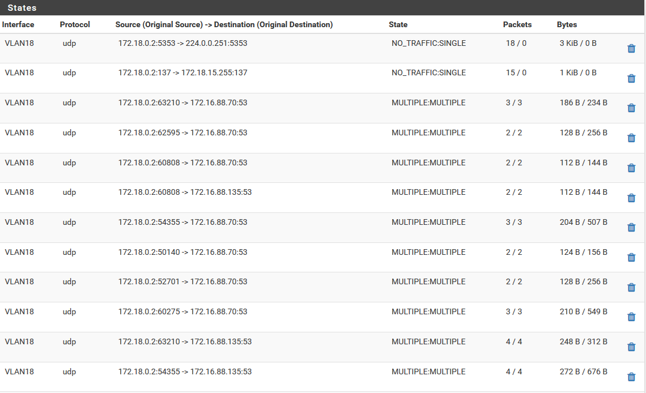Click the Interface column header
Viewport: 646px width, 393px height.
(18, 25)
